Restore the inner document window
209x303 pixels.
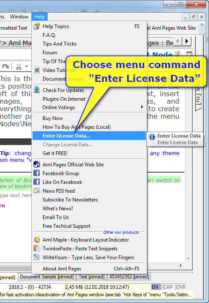click(x=194, y=17)
